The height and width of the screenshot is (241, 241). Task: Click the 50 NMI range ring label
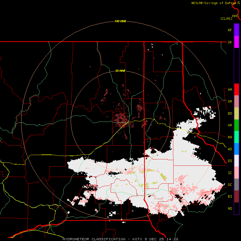pyautogui.click(x=120, y=71)
